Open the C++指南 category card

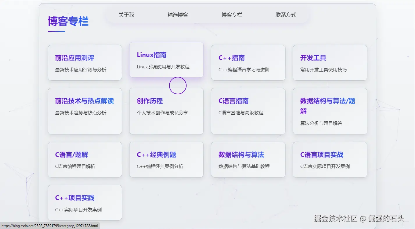[x=248, y=62]
